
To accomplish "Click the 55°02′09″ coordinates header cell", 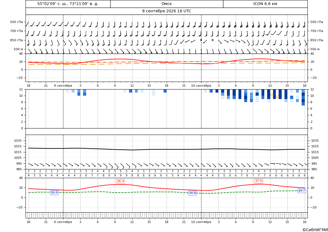I will coord(68,4).
